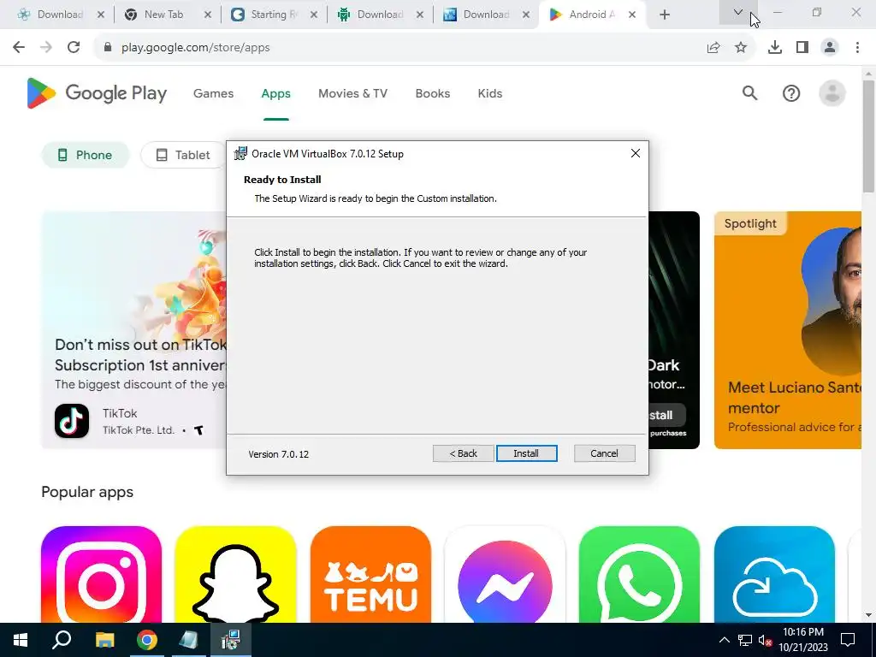Open the muted volume tray icon
This screenshot has width=876, height=657.
click(x=765, y=640)
